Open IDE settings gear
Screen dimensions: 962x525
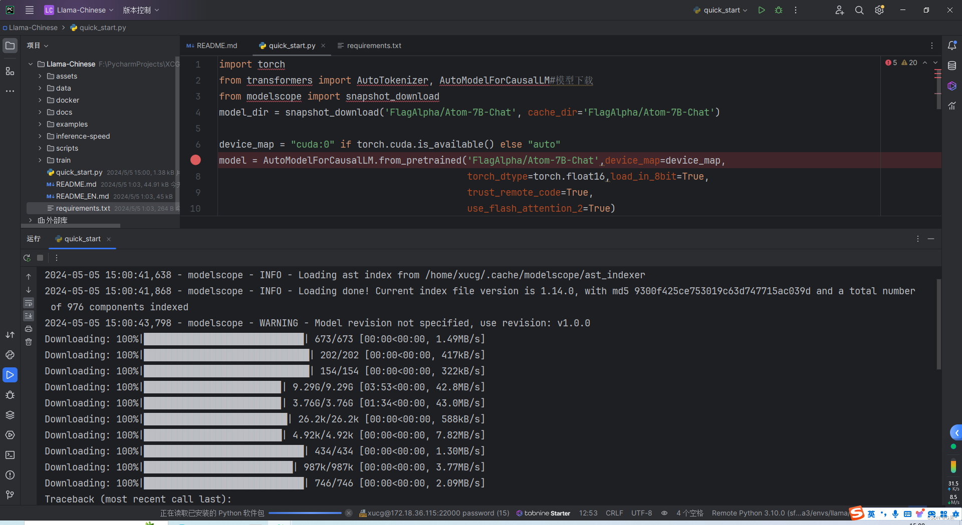tap(879, 10)
